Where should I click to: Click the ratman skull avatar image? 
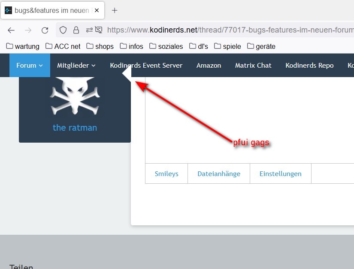pos(75,96)
